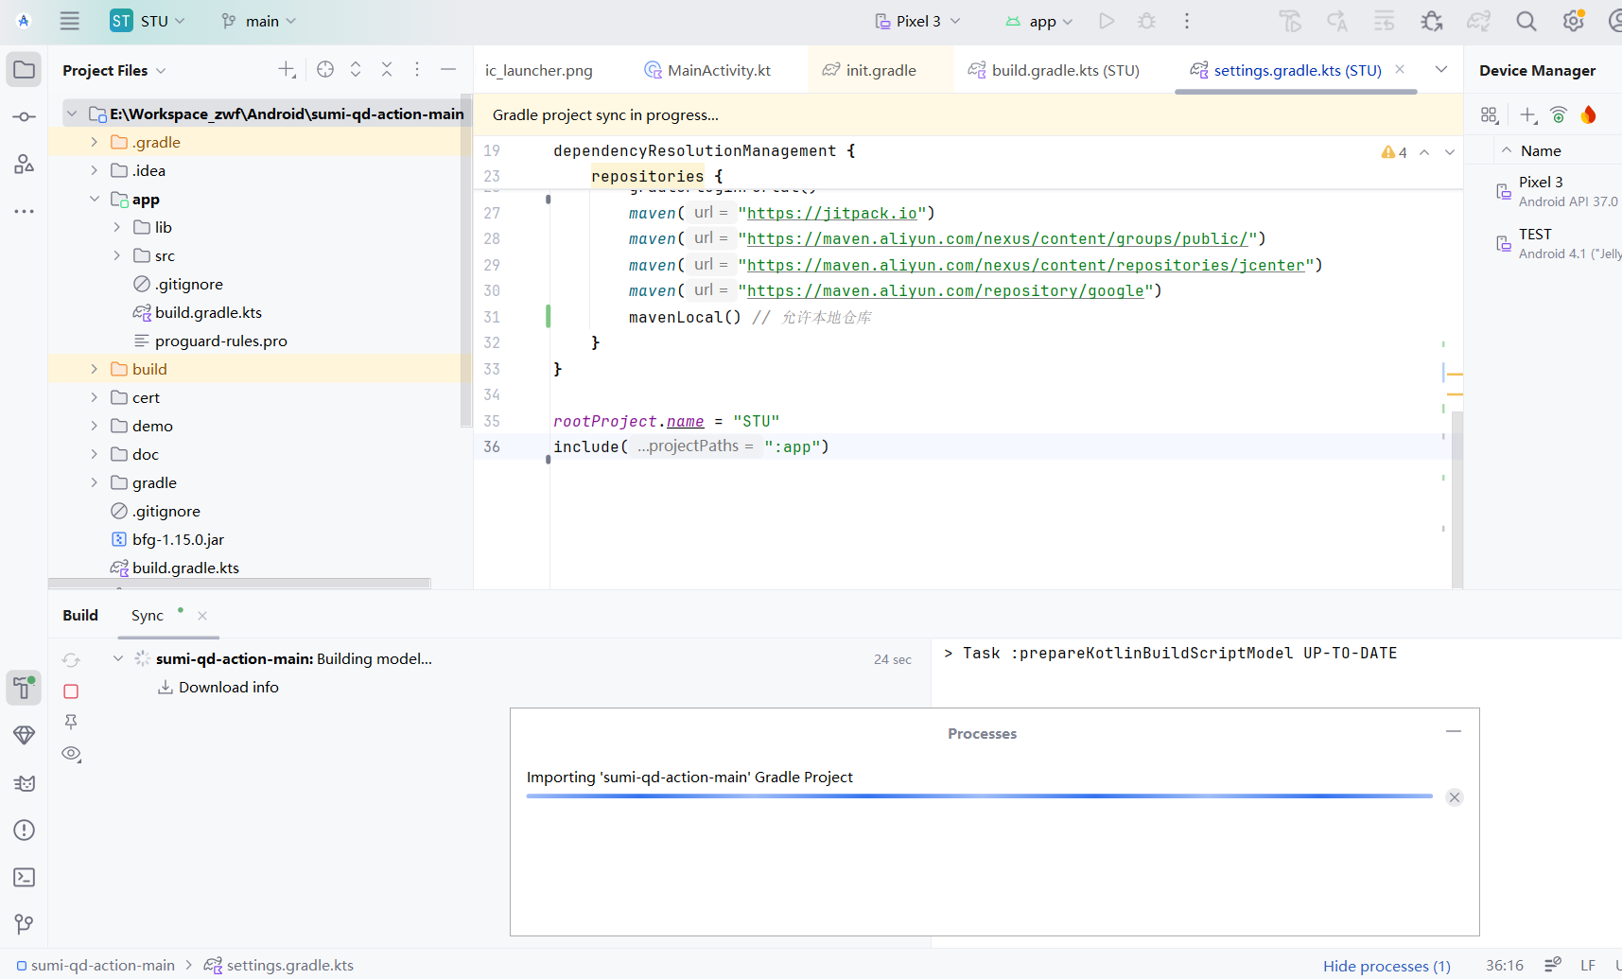Click LF line separator status
Screen dimensions: 1622x979
[x=1588, y=966]
